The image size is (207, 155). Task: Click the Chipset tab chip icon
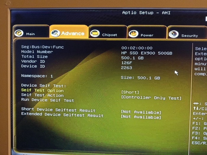click(x=95, y=33)
